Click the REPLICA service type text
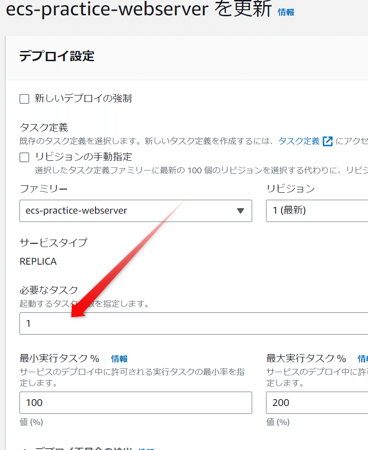Viewport: 368px width, 450px height. (38, 261)
